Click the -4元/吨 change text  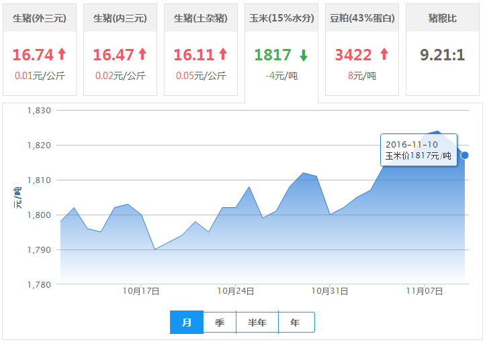point(281,76)
